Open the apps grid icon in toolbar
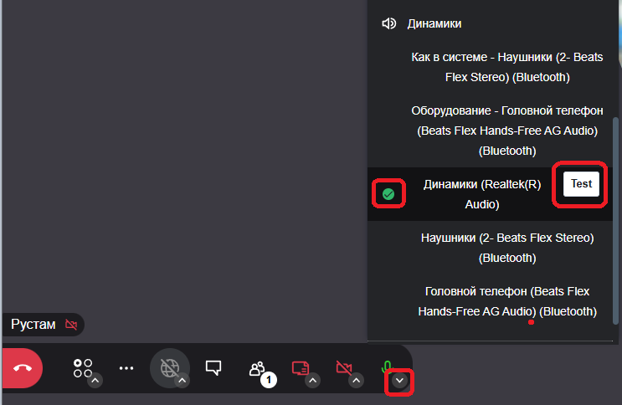Viewport: 622px width, 405px height. click(x=83, y=367)
